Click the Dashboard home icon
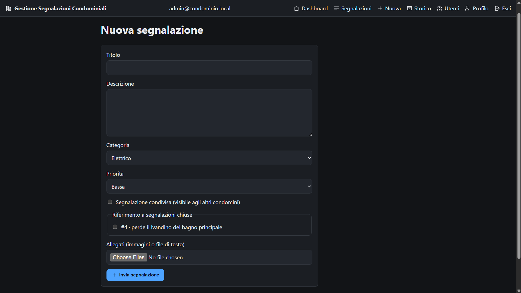This screenshot has height=293, width=521. coord(296,8)
